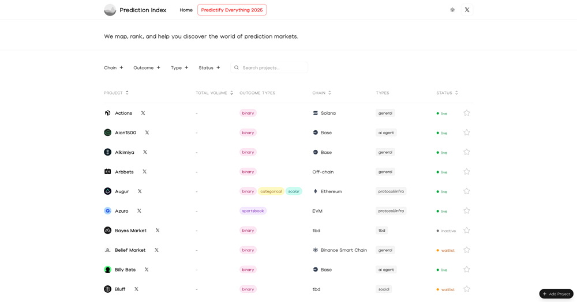Open Bayes Market's X profile icon
The image size is (577, 302).
(x=158, y=231)
